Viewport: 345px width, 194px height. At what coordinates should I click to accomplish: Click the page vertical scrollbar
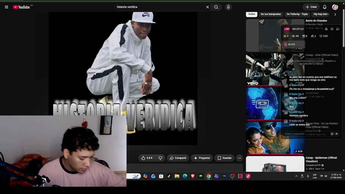pos(343,28)
